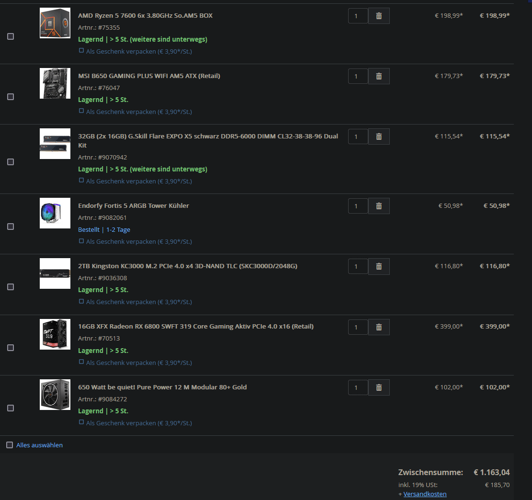Select the AMD Ryzen 5 7600 row checkbox
The width and height of the screenshot is (532, 500).
[x=11, y=36]
